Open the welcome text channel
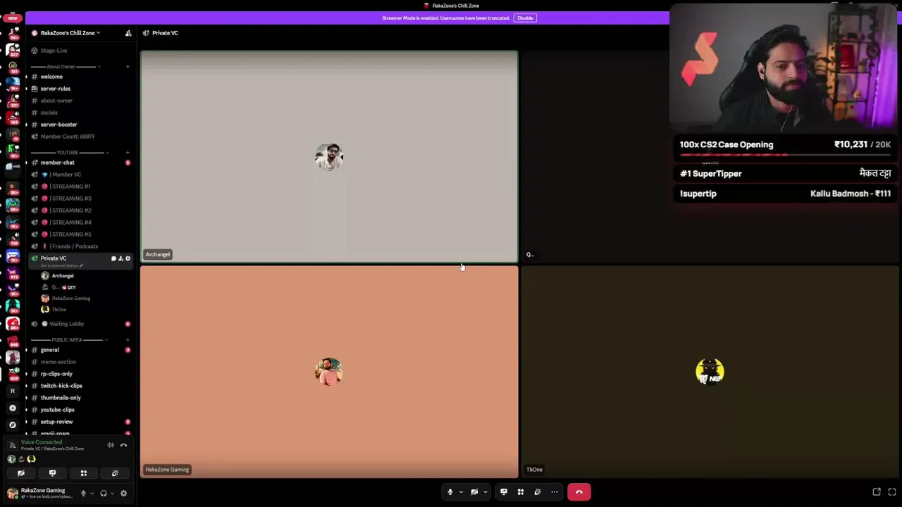 click(51, 77)
